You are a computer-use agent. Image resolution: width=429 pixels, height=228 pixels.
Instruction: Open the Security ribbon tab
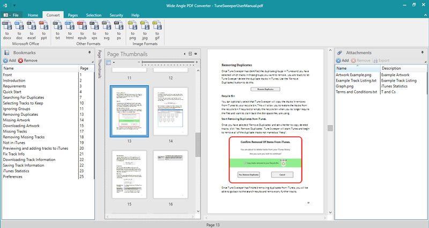tap(116, 16)
